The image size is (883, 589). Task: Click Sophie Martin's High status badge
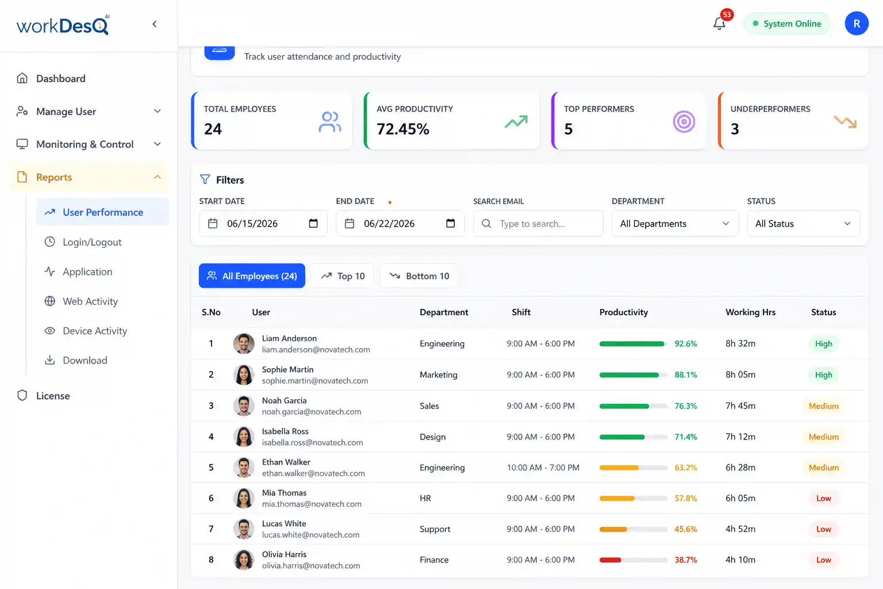(823, 375)
